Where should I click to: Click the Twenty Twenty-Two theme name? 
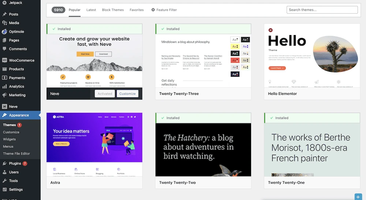178,182
